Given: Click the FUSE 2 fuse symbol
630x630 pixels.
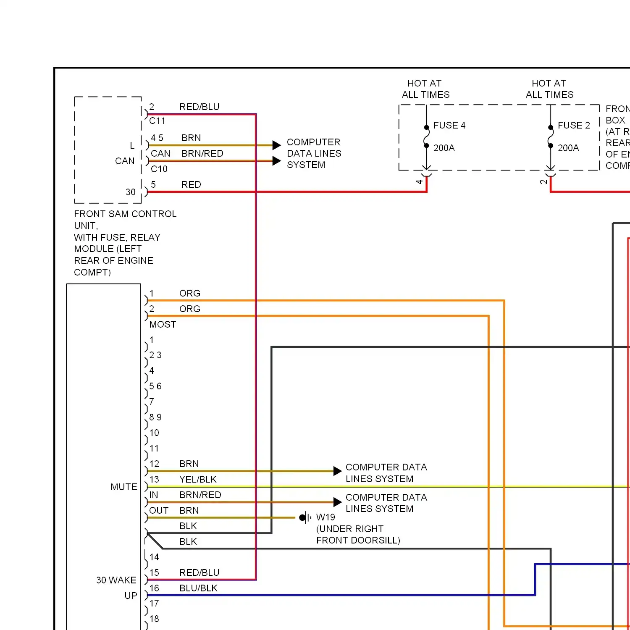Looking at the screenshot, I should point(551,136).
